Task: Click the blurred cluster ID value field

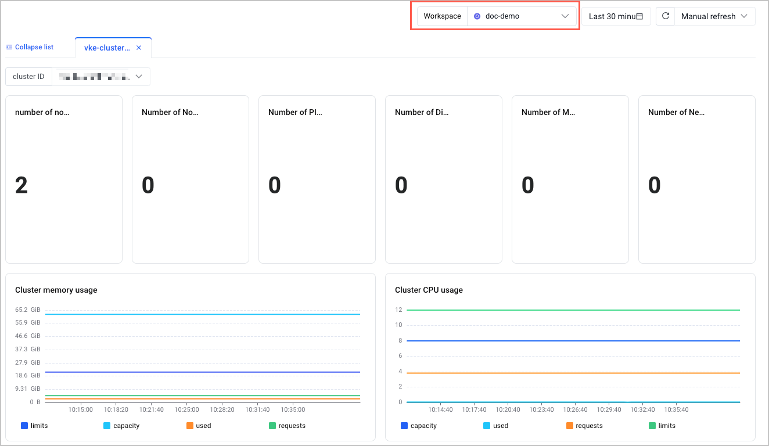Action: tap(95, 77)
